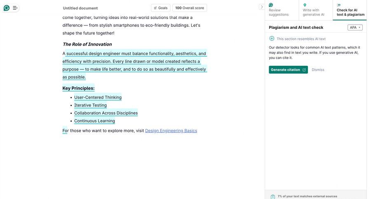Click the Generate citation button
The width and height of the screenshot is (371, 199).
(288, 69)
